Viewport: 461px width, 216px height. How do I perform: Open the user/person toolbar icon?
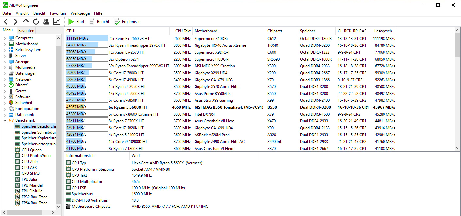tap(46, 22)
